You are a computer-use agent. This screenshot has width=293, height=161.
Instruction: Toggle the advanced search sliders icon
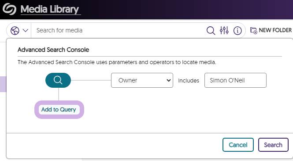tap(224, 30)
